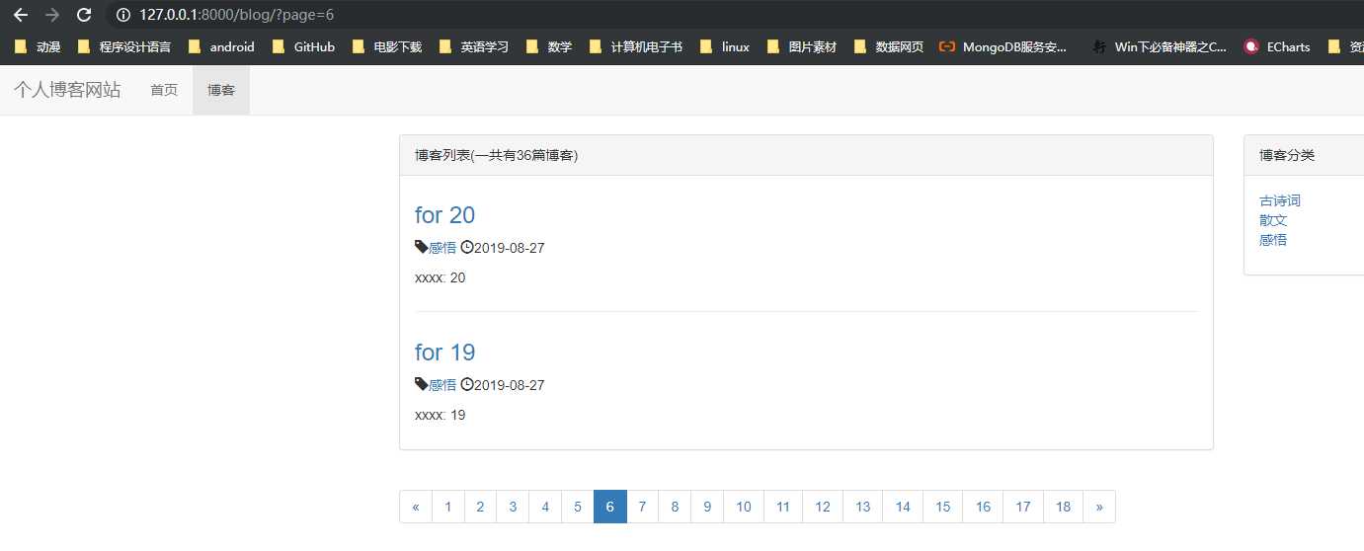Open the blog post titled for 20
The height and width of the screenshot is (551, 1364).
point(444,214)
